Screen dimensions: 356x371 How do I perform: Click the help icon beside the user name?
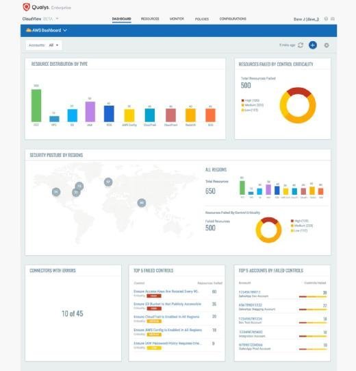(x=326, y=19)
